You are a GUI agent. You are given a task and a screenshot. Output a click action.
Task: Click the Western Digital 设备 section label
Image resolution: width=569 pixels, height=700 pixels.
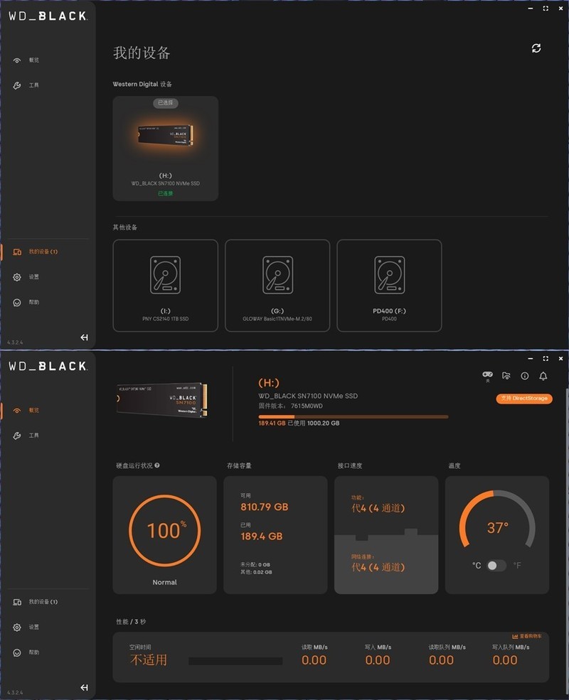tap(142, 84)
